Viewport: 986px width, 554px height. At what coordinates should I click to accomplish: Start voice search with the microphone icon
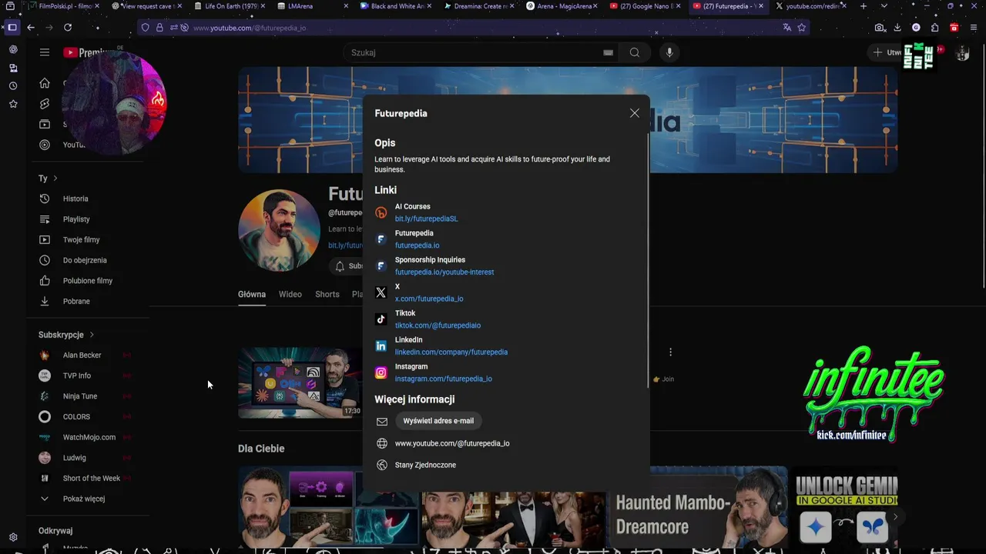tap(669, 52)
